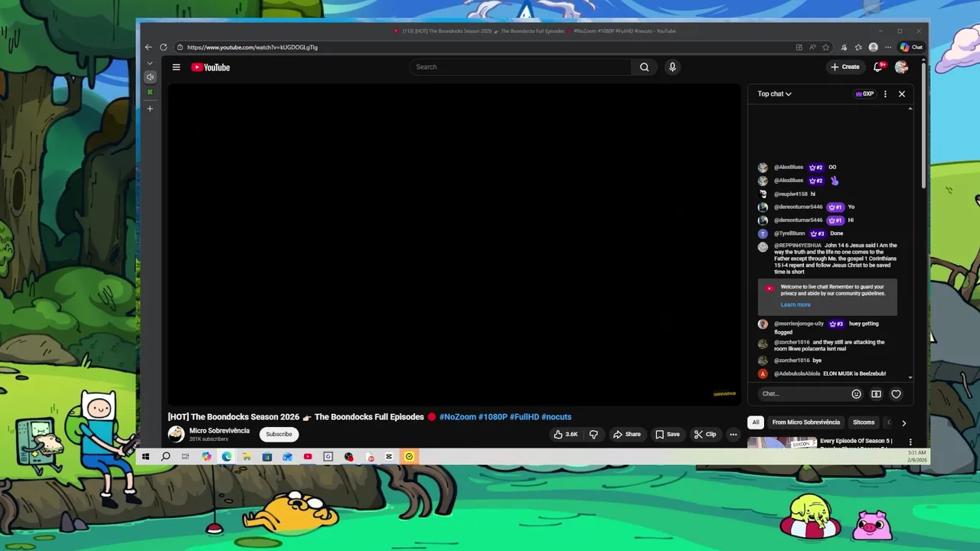This screenshot has height=551, width=980.
Task: Open Edge settings and more ellipsis
Action: 888,47
